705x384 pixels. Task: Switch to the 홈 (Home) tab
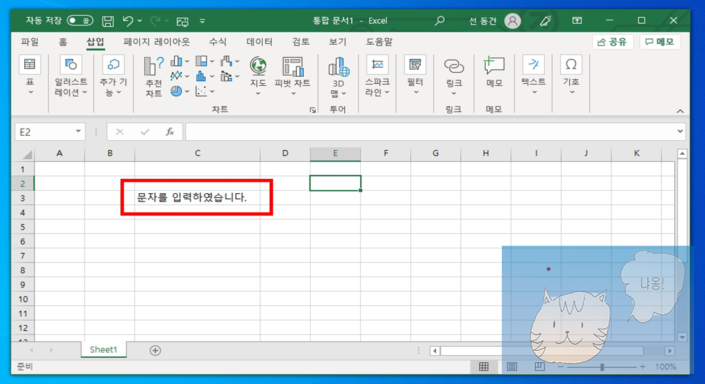(x=63, y=42)
